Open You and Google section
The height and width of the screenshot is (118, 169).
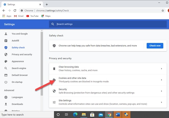tap(20, 34)
